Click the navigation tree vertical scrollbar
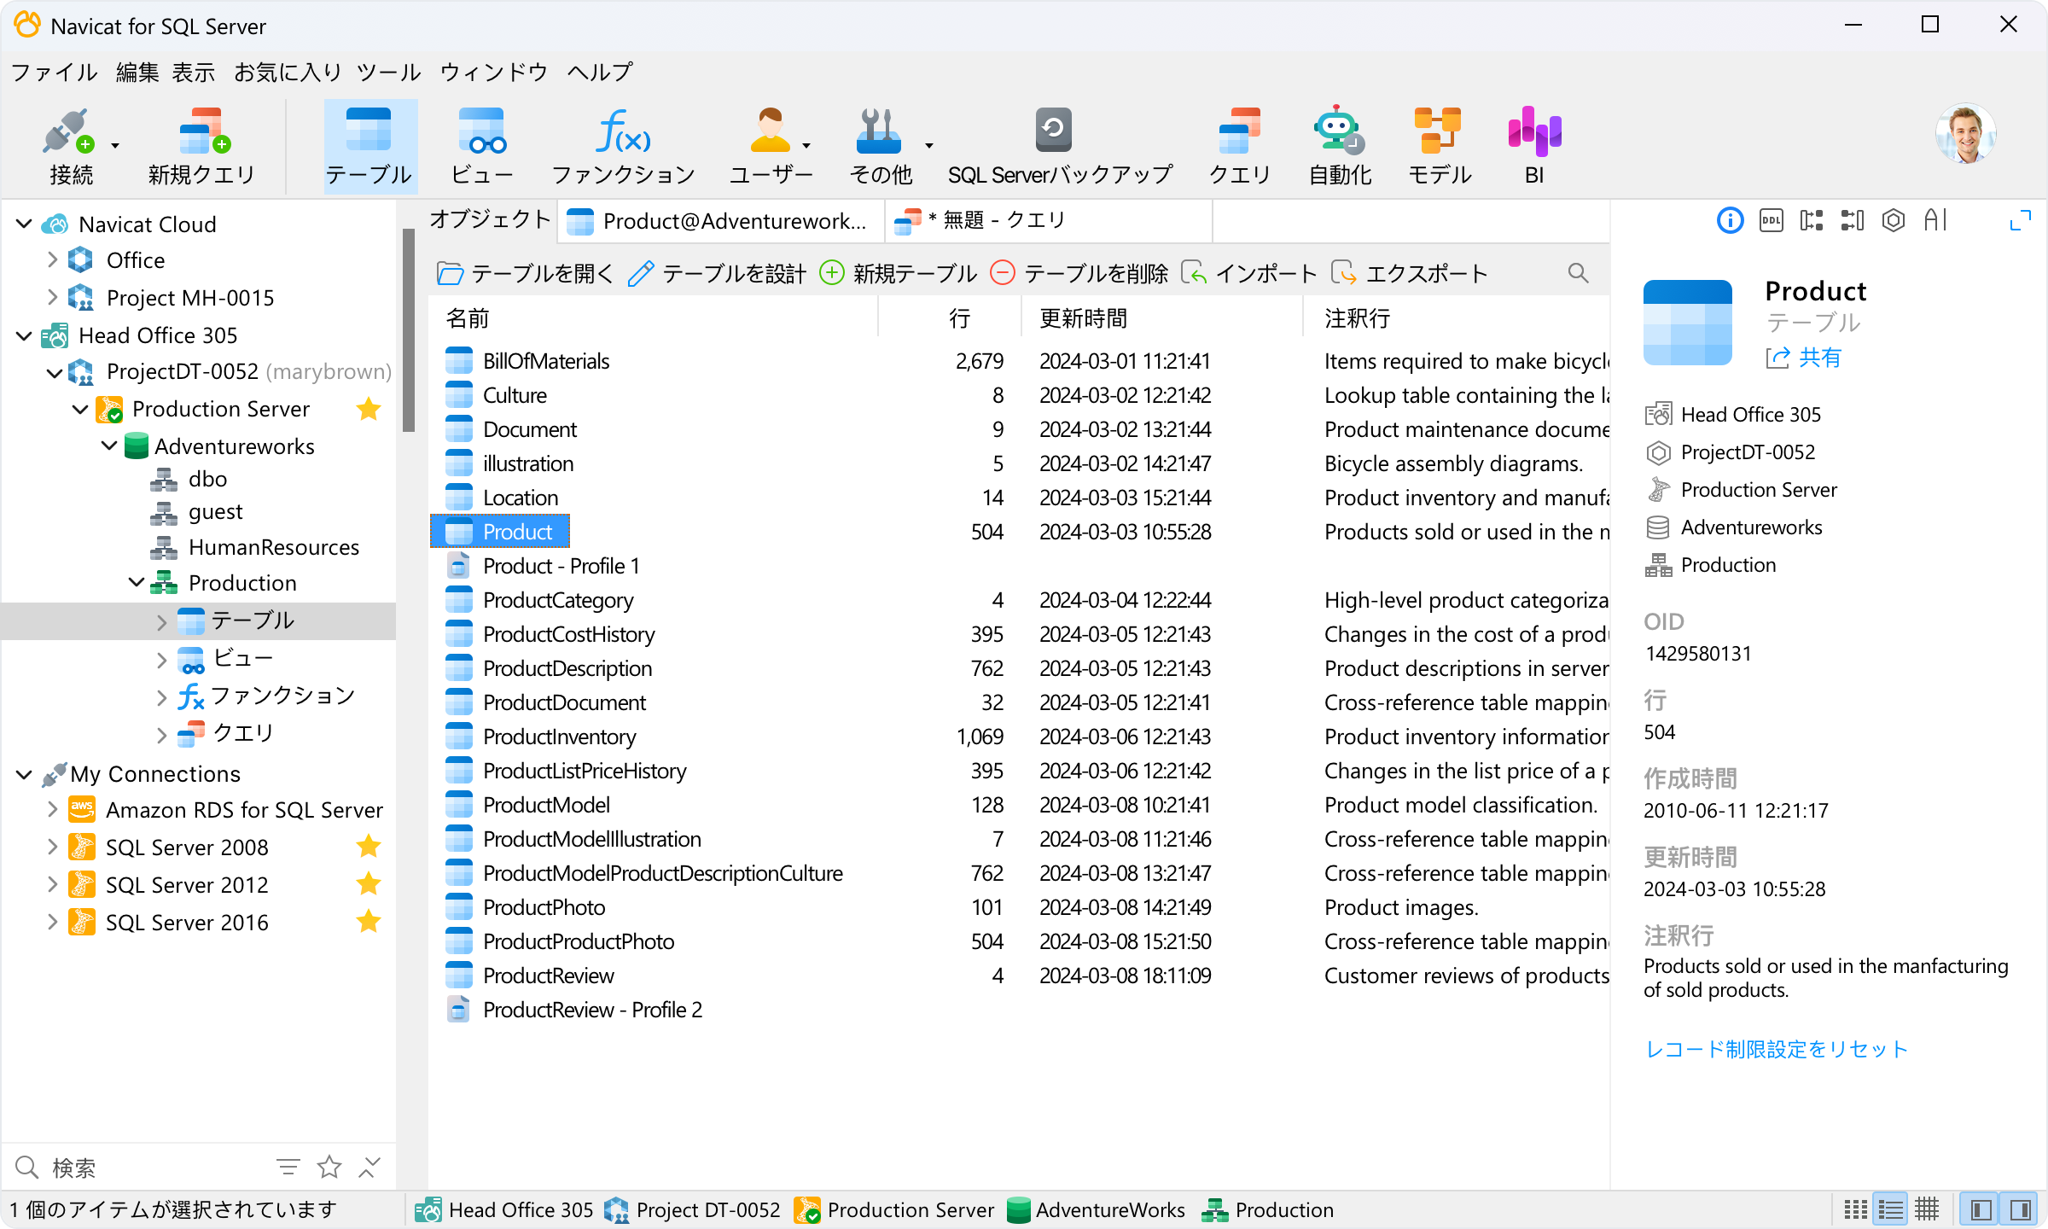Image resolution: width=2048 pixels, height=1229 pixels. tap(408, 329)
